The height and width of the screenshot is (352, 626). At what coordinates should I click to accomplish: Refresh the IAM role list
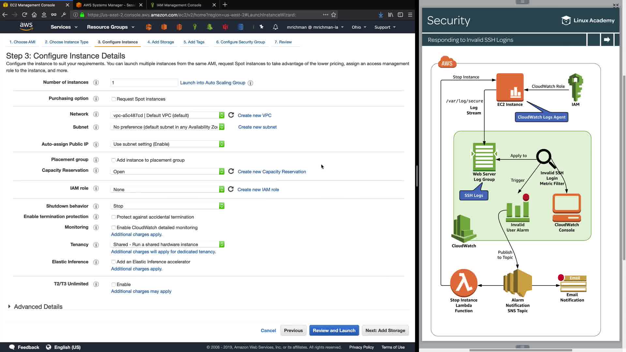point(231,189)
